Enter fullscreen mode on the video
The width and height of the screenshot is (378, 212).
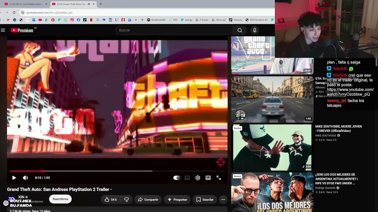click(219, 178)
